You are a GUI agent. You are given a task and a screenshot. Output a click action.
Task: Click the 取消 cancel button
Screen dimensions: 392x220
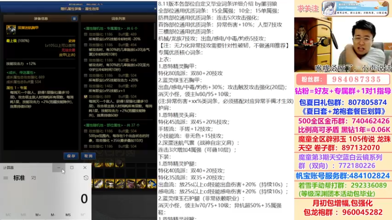tap(88, 156)
